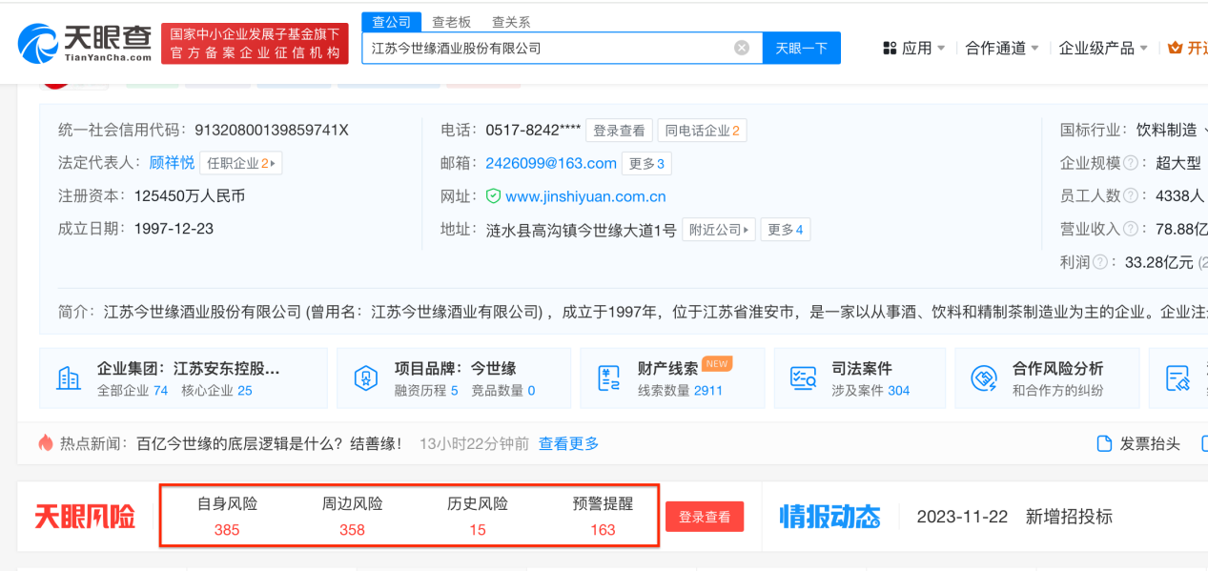Click the 2023-11-22 新增招标 entry
The image size is (1208, 571).
[x=1014, y=517]
